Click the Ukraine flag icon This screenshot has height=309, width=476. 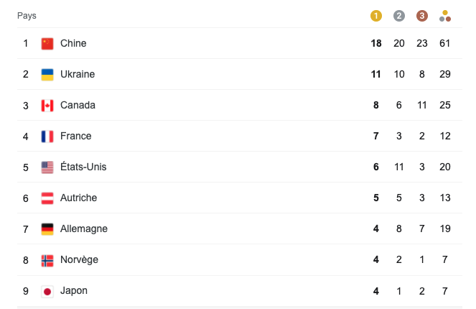pos(47,75)
